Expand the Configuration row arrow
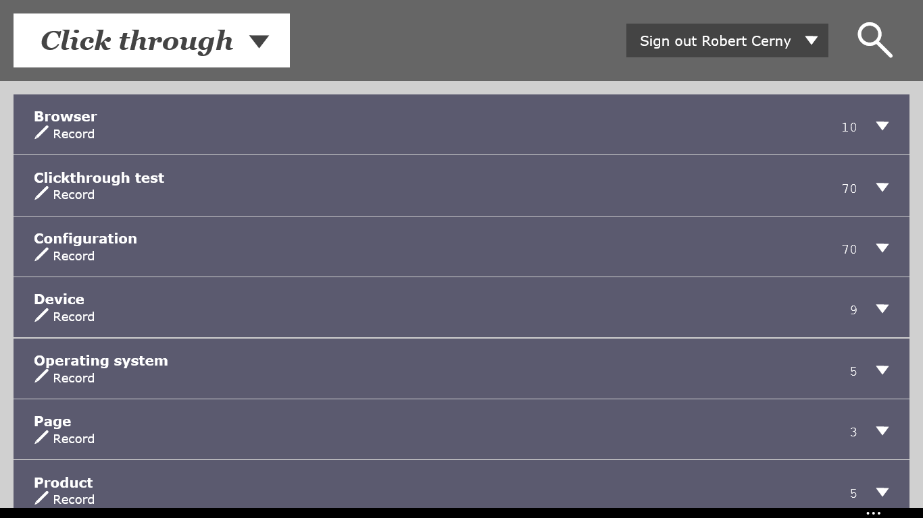The height and width of the screenshot is (518, 923). (882, 248)
